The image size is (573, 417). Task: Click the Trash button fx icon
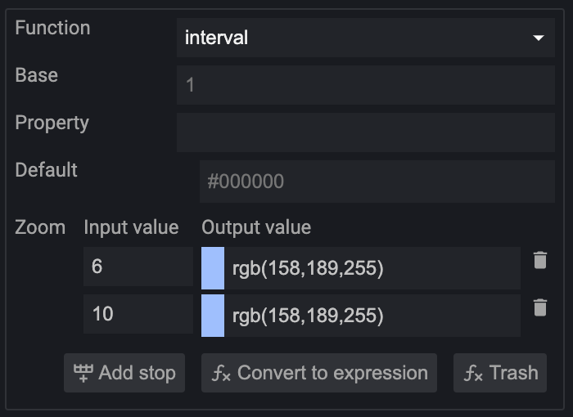click(x=474, y=374)
